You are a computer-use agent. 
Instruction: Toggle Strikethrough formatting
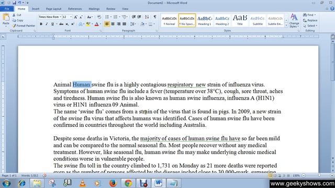point(61,24)
